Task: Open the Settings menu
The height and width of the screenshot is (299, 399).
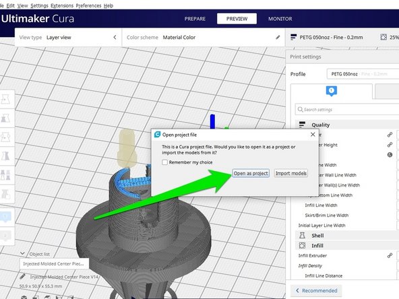Action: [x=40, y=5]
